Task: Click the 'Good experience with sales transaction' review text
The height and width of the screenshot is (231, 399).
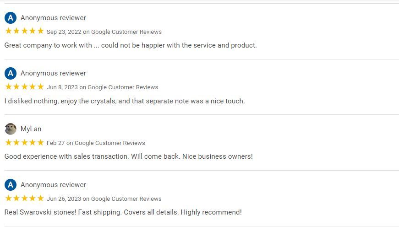Action: [x=129, y=156]
